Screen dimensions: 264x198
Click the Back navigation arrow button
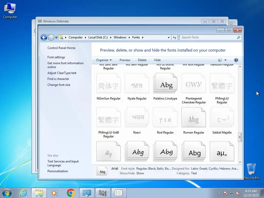44,37
